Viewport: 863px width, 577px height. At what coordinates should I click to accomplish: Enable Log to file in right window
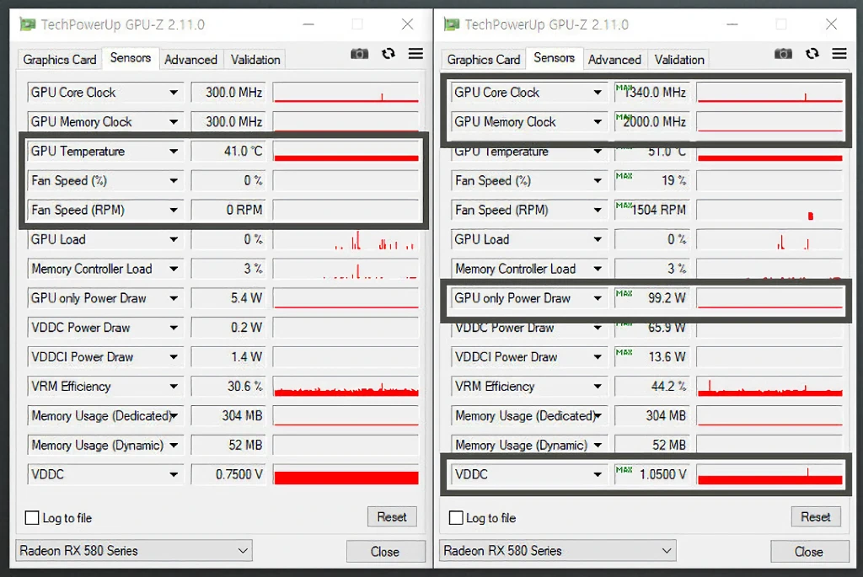(x=456, y=518)
